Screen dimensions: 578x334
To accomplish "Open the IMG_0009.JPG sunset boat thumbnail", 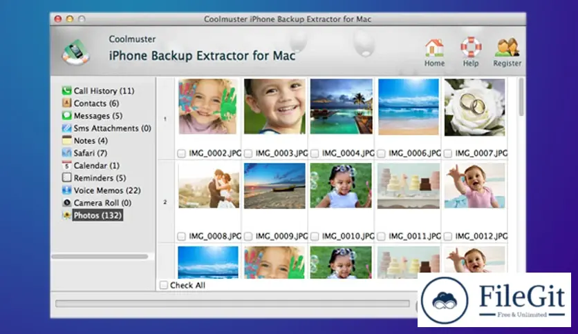I will [x=274, y=186].
